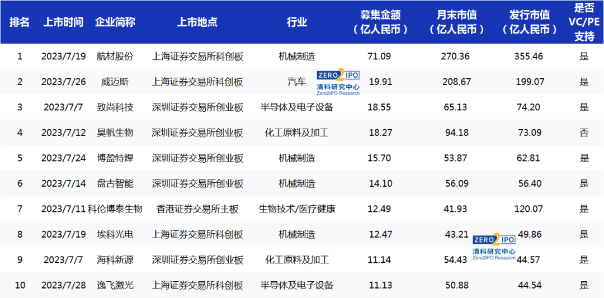Click issue market value 44.54
The width and height of the screenshot is (604, 298).
pyautogui.click(x=530, y=285)
